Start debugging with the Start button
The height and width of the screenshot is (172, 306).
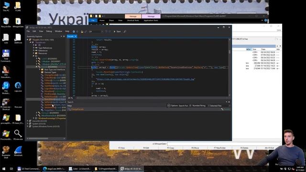[117, 32]
